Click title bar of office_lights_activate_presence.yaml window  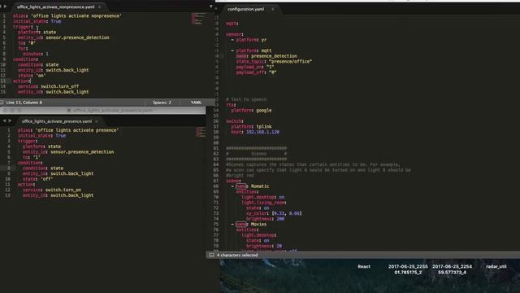103,111
